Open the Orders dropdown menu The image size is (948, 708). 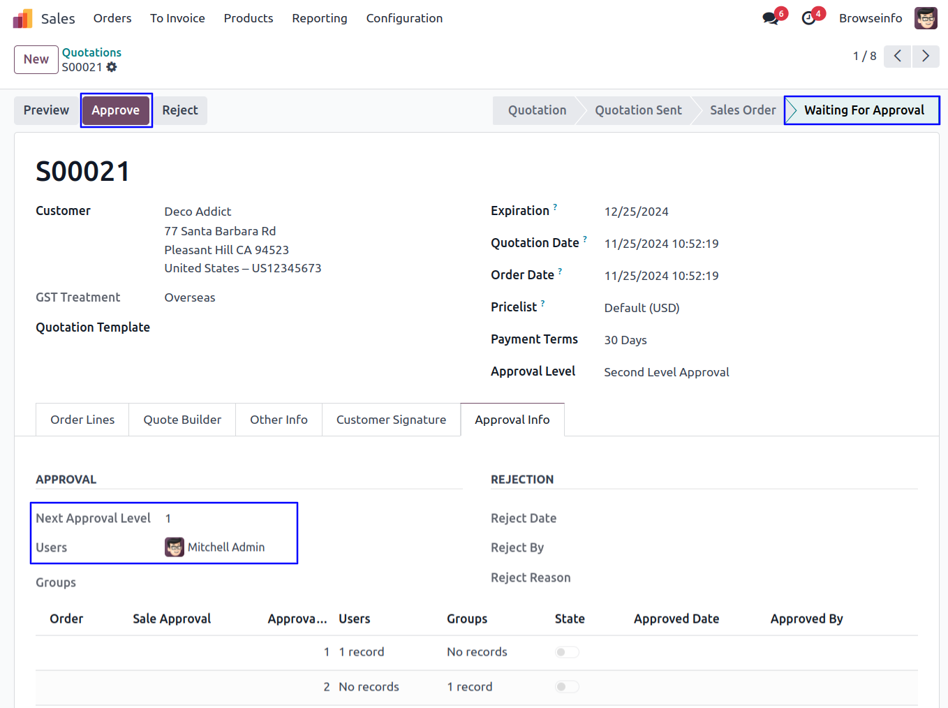click(112, 18)
